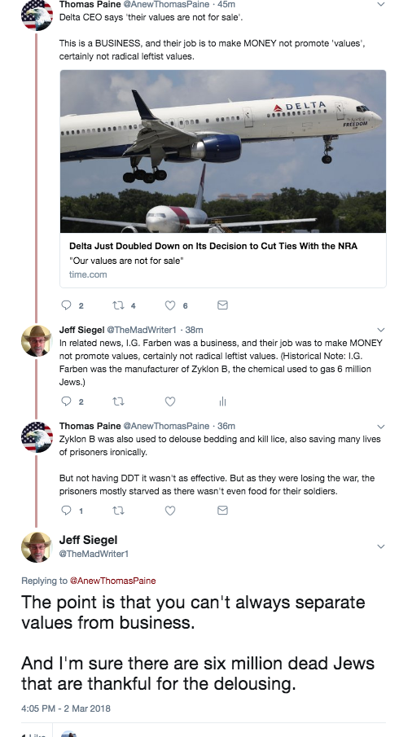This screenshot has height=737, width=399.
Task: Retweet the Delta CEO tweet
Action: (118, 305)
